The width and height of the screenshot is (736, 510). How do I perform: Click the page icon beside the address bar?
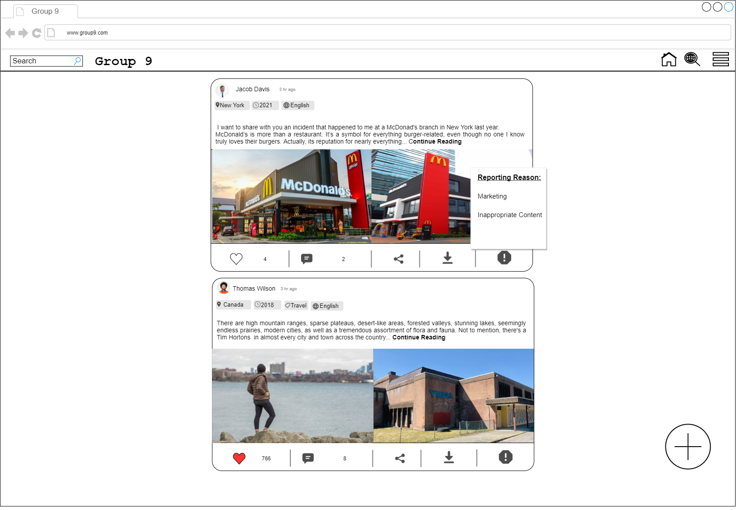[51, 33]
